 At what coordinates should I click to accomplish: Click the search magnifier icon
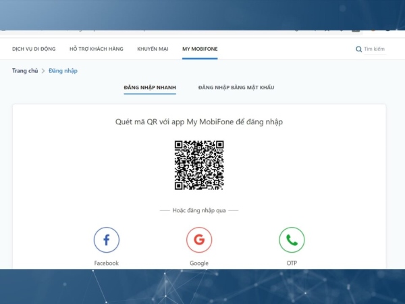[358, 49]
